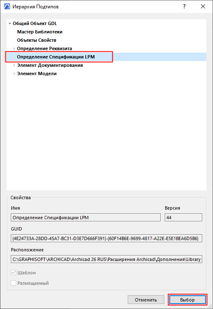Viewport: 213px width, 309px height.
Task: Collapse the Общий Объект GDL node
Action: coord(10,24)
